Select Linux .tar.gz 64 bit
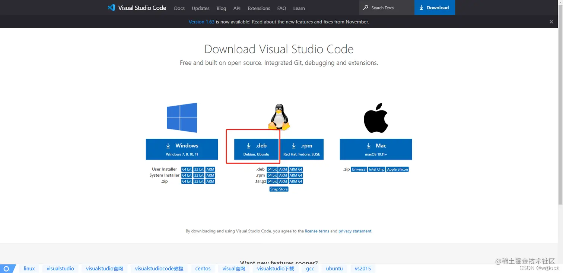Screen dimensions: 563x273 pyautogui.click(x=272, y=181)
